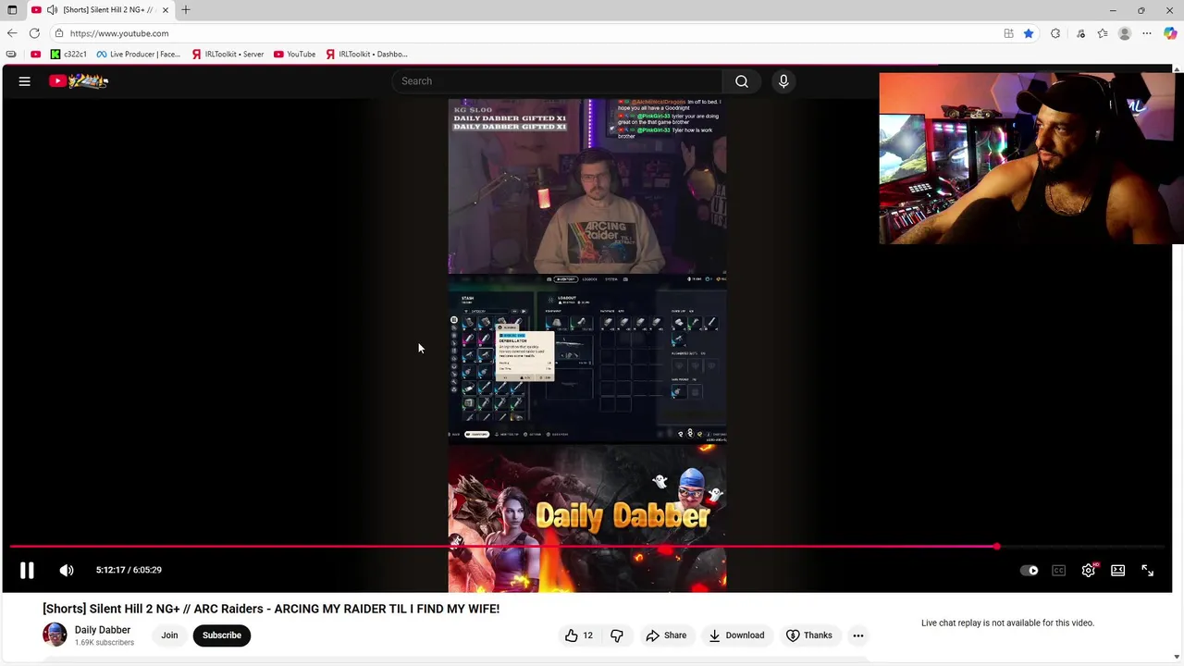
Task: Open the red YouTube icon bookmark
Action: [x=36, y=55]
